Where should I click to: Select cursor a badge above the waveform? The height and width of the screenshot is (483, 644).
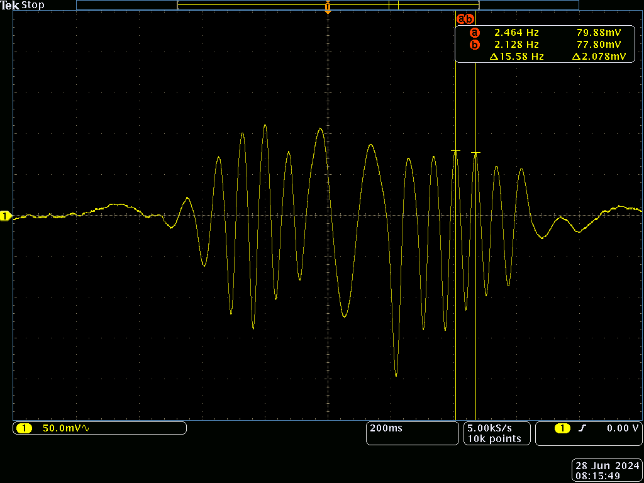(461, 19)
